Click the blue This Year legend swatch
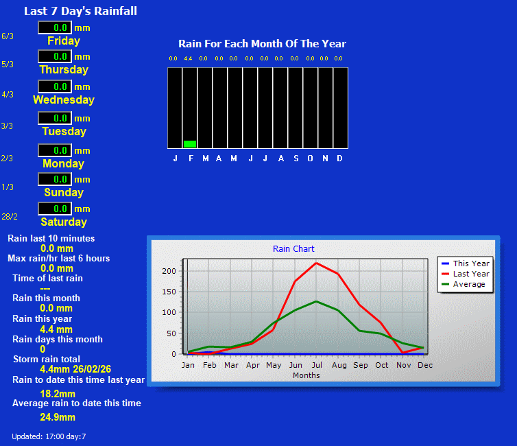The height and width of the screenshot is (446, 517). pos(446,263)
